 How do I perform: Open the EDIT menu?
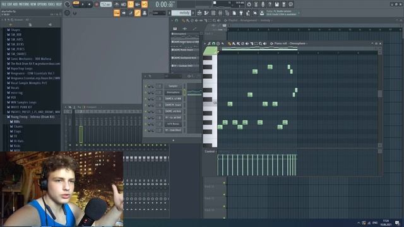point(9,4)
